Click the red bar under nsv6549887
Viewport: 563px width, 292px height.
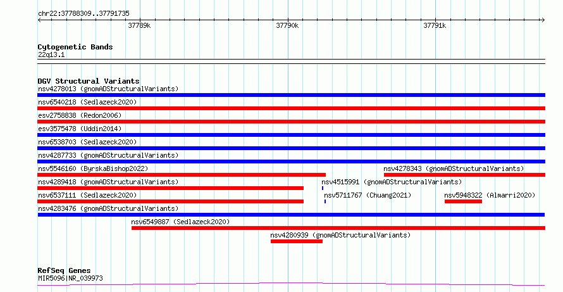coord(338,228)
